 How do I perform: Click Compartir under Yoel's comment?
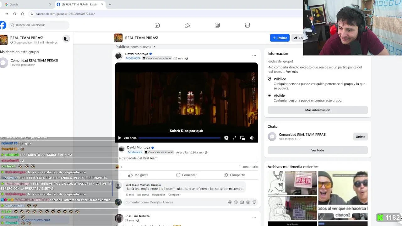click(x=174, y=195)
